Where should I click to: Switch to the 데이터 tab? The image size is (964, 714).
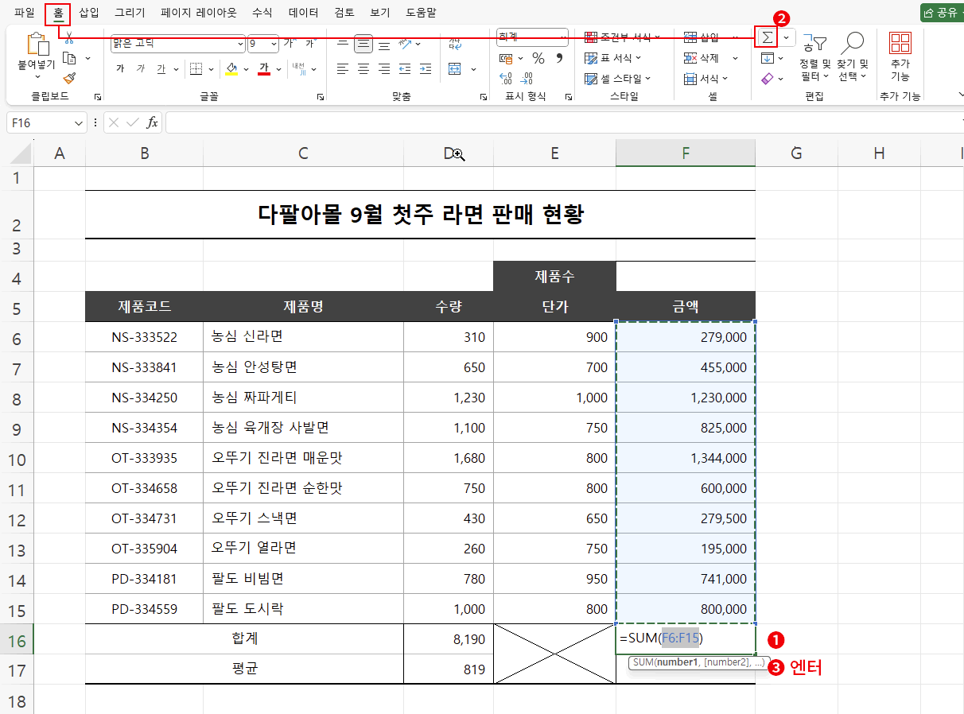[303, 13]
